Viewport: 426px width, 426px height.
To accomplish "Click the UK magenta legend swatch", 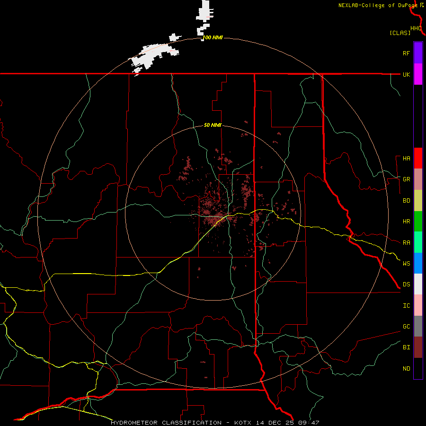I will (x=418, y=74).
